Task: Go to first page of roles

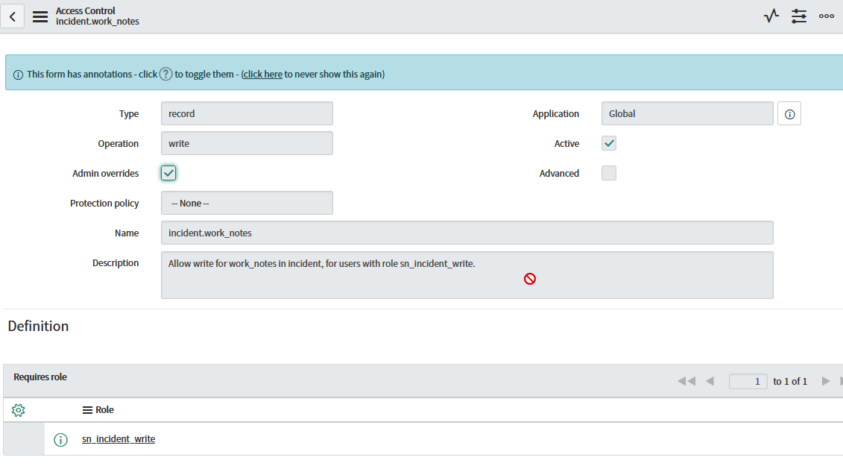Action: 686,381
